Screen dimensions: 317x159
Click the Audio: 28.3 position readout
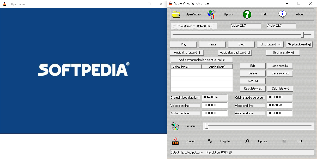282,26
